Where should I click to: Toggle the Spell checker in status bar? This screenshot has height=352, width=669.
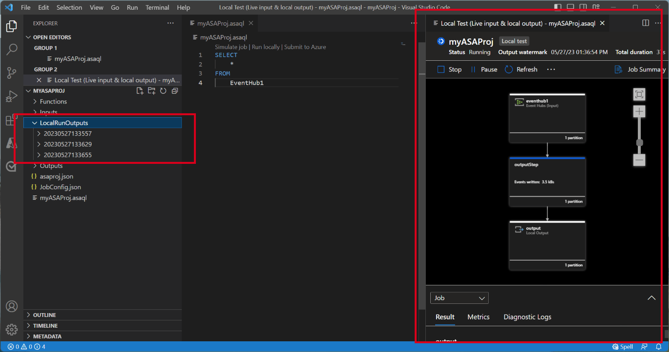click(622, 346)
